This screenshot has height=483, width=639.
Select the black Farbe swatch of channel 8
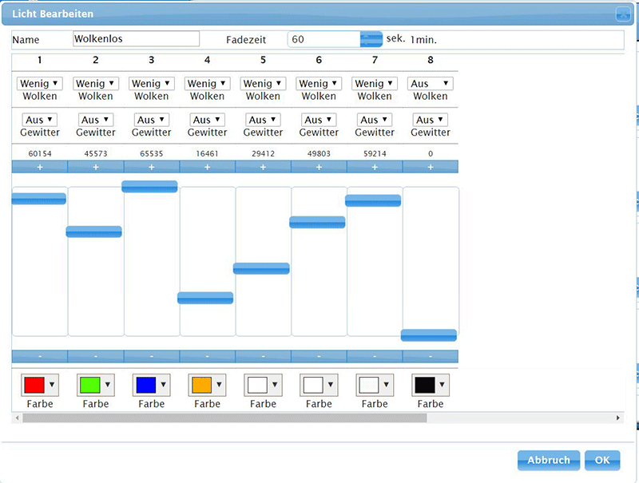[430, 385]
